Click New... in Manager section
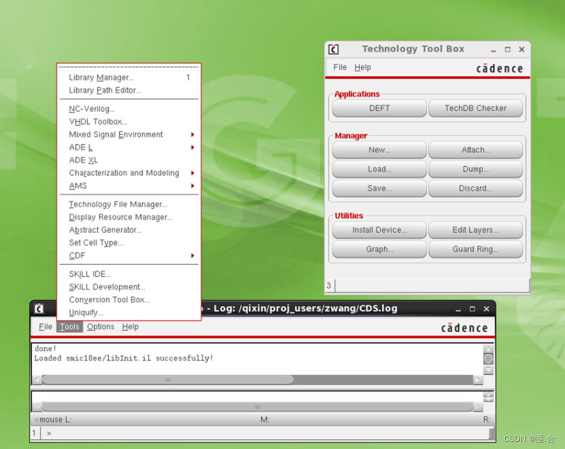The height and width of the screenshot is (449, 565). point(379,150)
